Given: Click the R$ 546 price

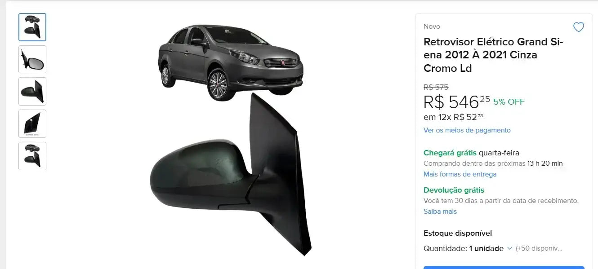Looking at the screenshot, I should click(456, 102).
